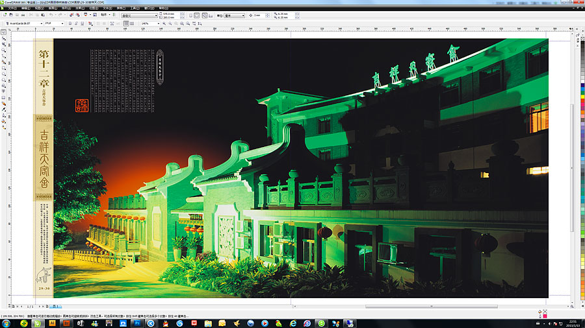Open the Fill tool flyout
This screenshot has width=585, height=328.
pos(4,121)
